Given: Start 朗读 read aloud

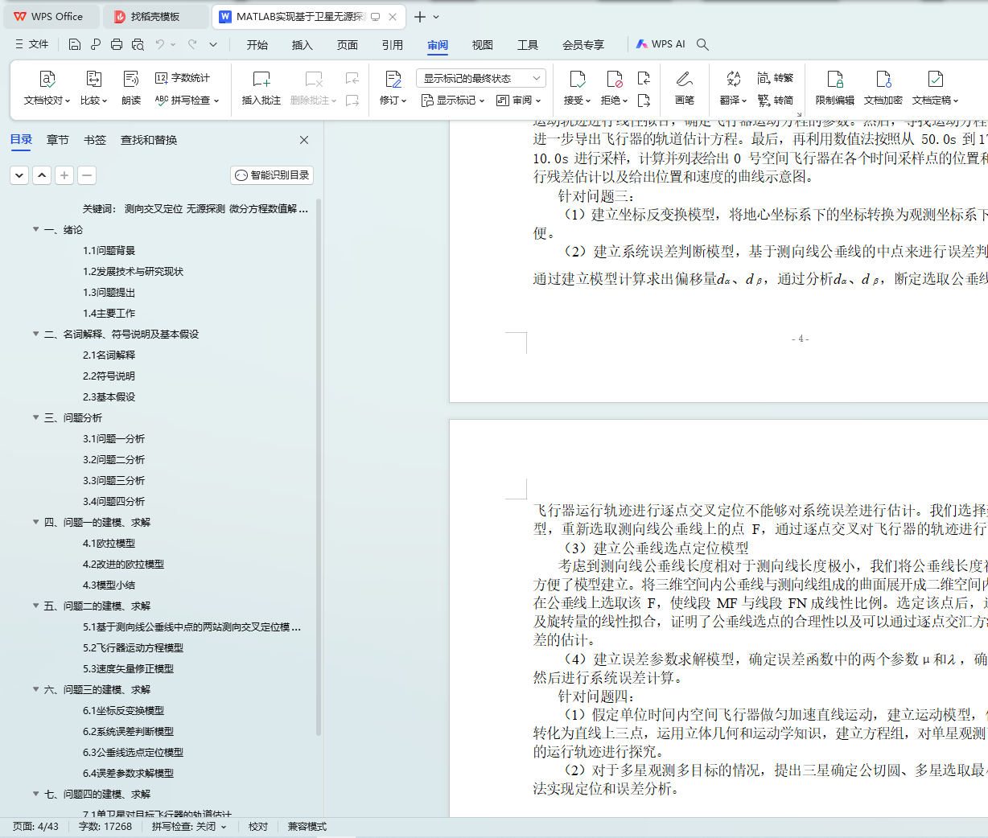Looking at the screenshot, I should click(131, 88).
